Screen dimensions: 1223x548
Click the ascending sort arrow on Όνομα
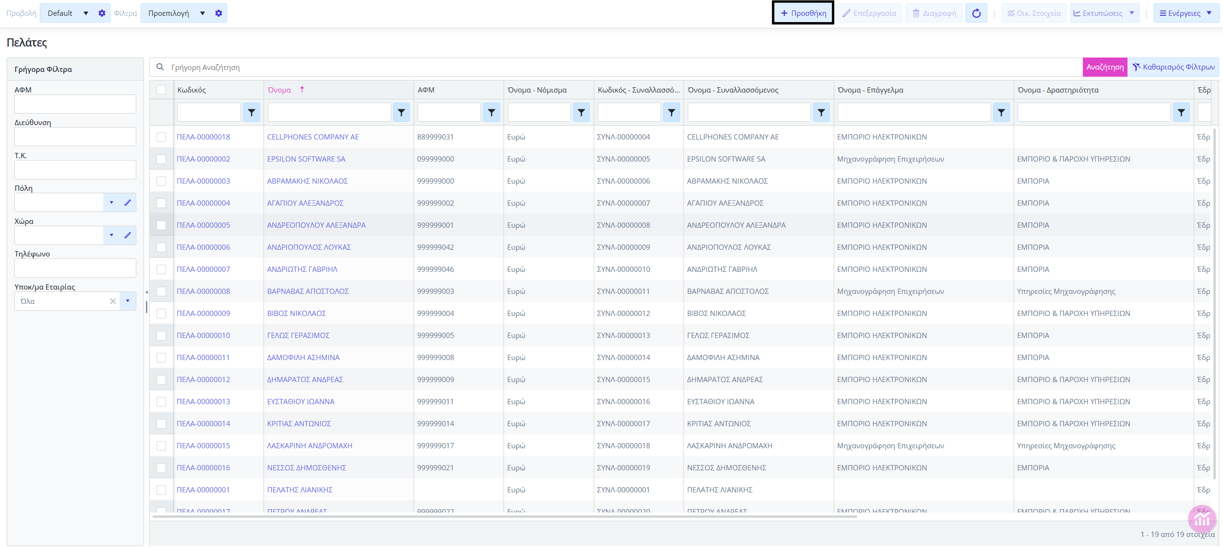[302, 90]
